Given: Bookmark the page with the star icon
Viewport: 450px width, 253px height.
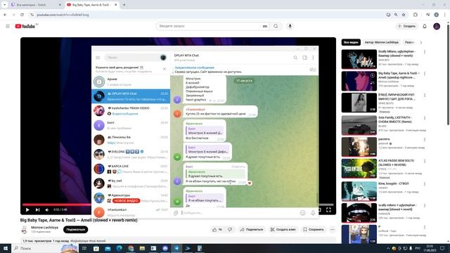Looking at the screenshot, I should 404,15.
